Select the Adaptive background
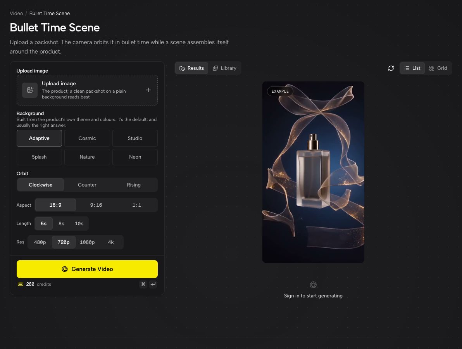Viewport: 462px width, 349px height. click(39, 138)
